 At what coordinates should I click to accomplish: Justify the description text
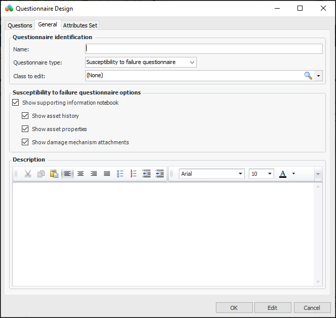point(107,174)
